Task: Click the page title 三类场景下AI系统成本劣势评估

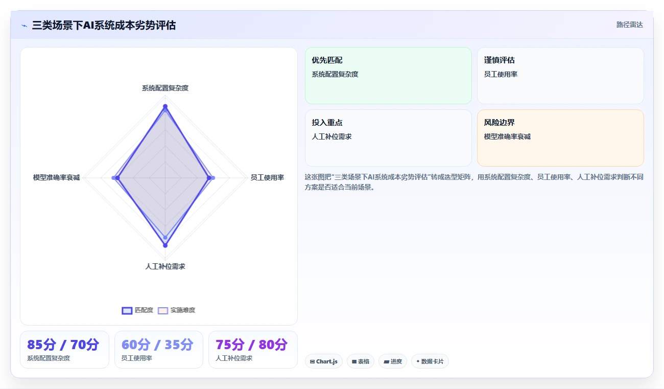Action: coord(104,25)
